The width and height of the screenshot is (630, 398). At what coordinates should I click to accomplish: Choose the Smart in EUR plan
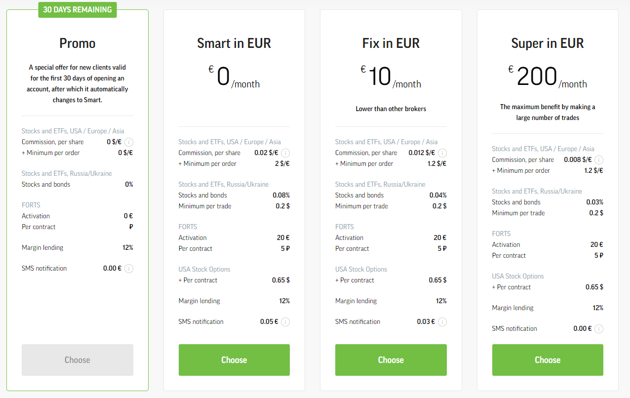click(234, 360)
